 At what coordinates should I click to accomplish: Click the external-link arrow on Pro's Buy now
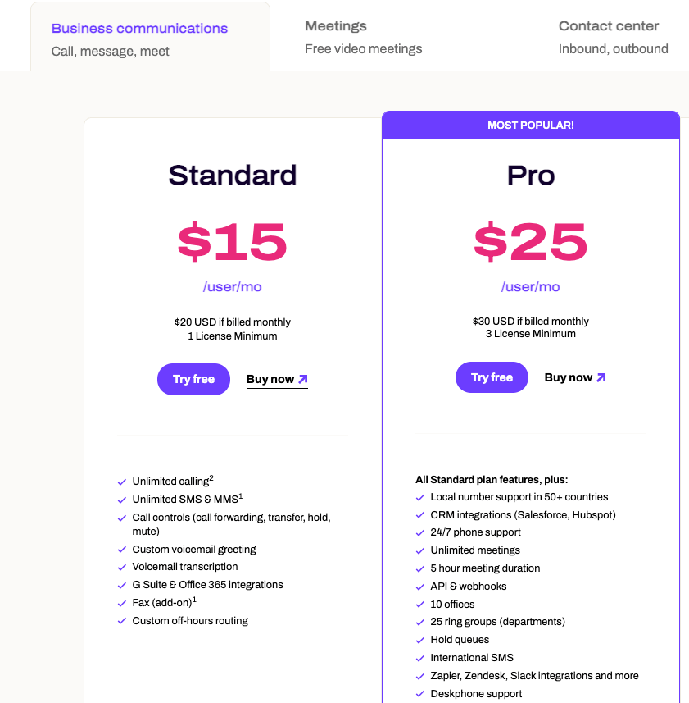pos(601,377)
